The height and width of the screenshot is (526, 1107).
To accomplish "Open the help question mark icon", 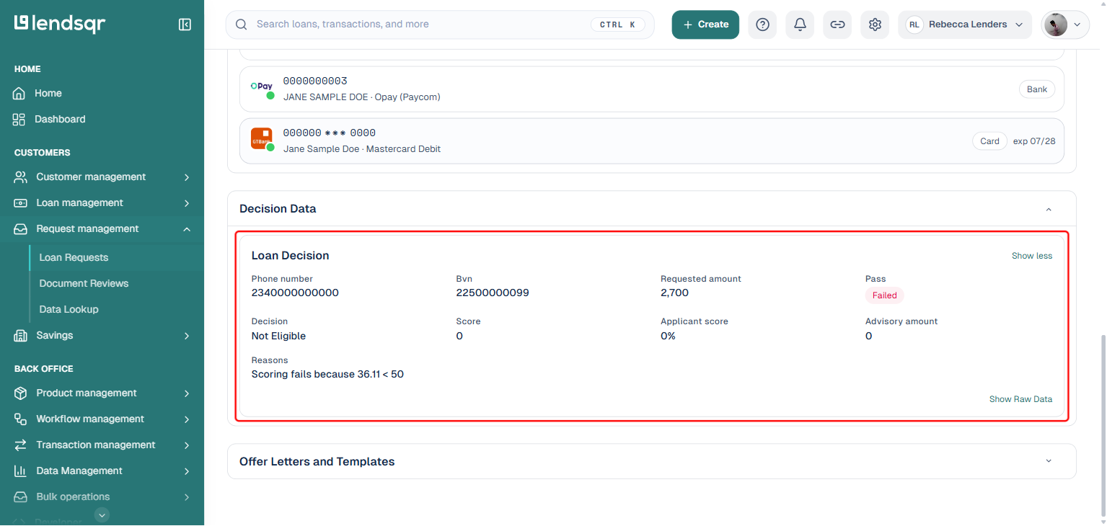I will (762, 24).
